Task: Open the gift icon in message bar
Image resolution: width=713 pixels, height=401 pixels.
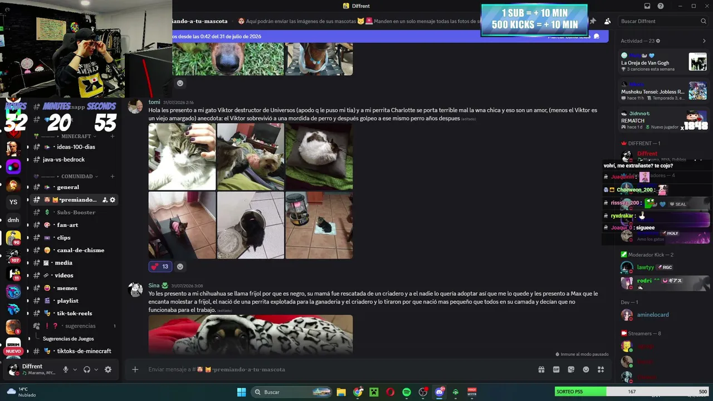Action: [541, 369]
